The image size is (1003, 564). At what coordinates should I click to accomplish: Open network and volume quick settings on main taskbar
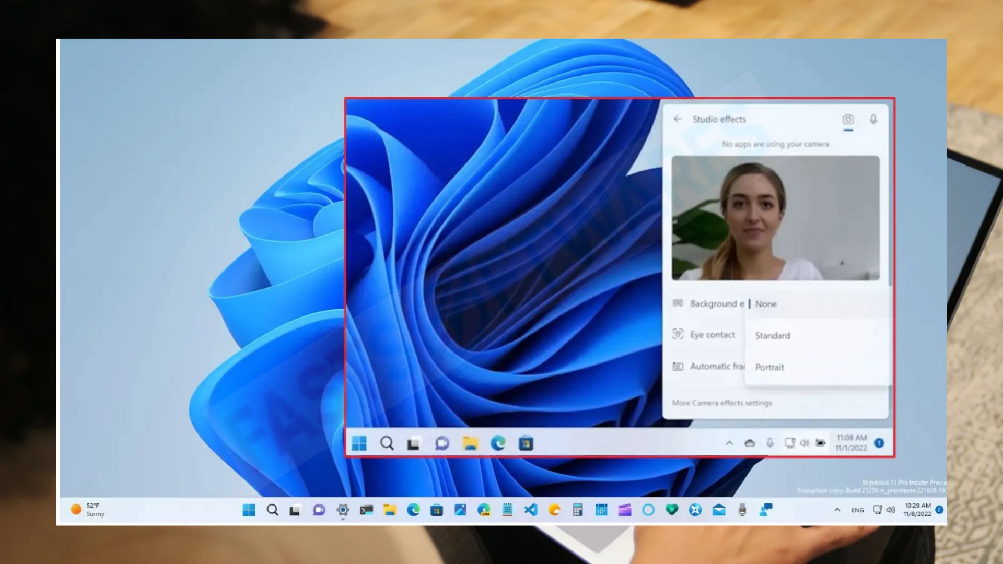[884, 510]
